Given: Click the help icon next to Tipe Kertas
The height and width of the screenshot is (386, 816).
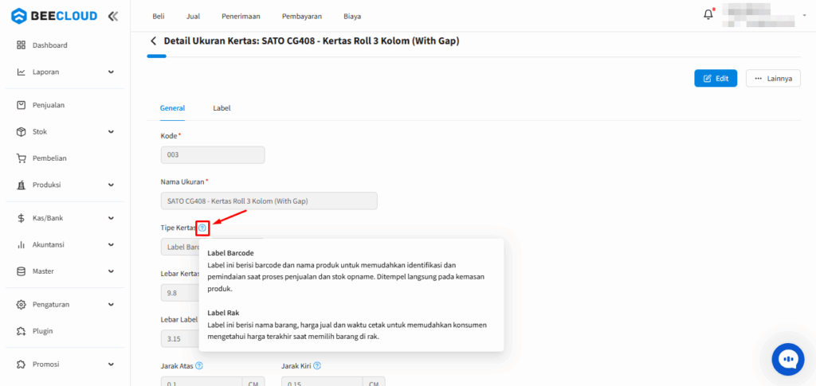Looking at the screenshot, I should point(202,228).
